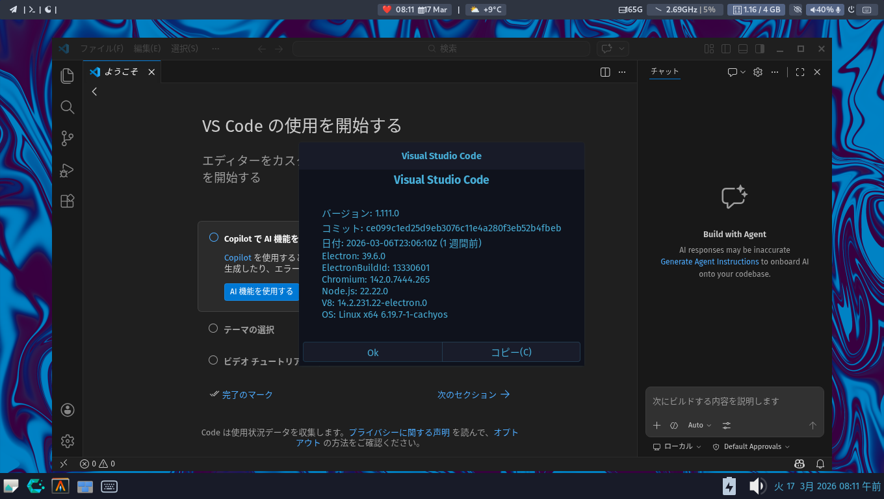Navigate back with the title bar arrow
This screenshot has width=884, height=499.
pyautogui.click(x=262, y=49)
